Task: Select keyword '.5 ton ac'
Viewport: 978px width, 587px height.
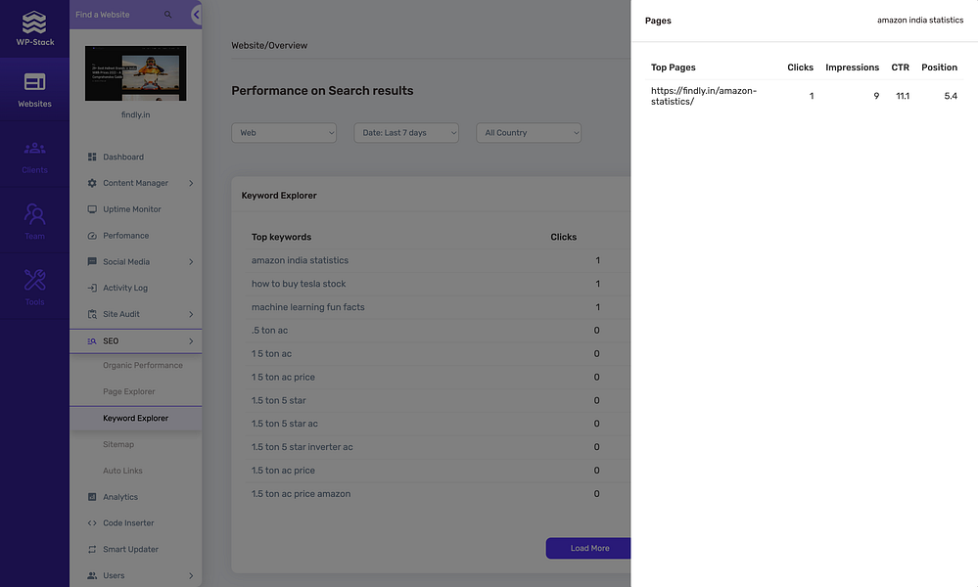Action: 269,331
